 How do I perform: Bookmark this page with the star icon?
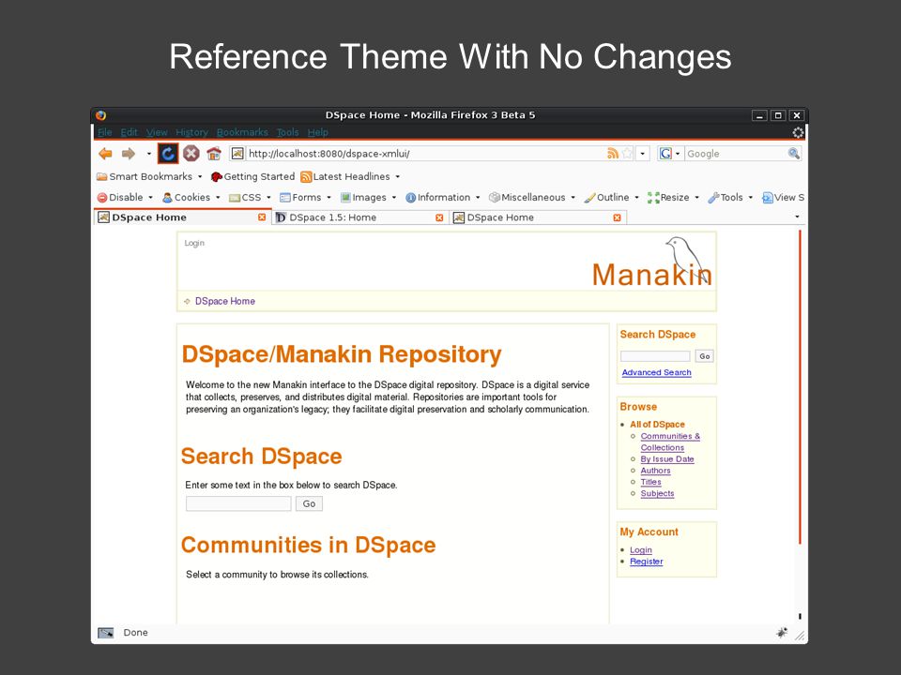pyautogui.click(x=627, y=153)
